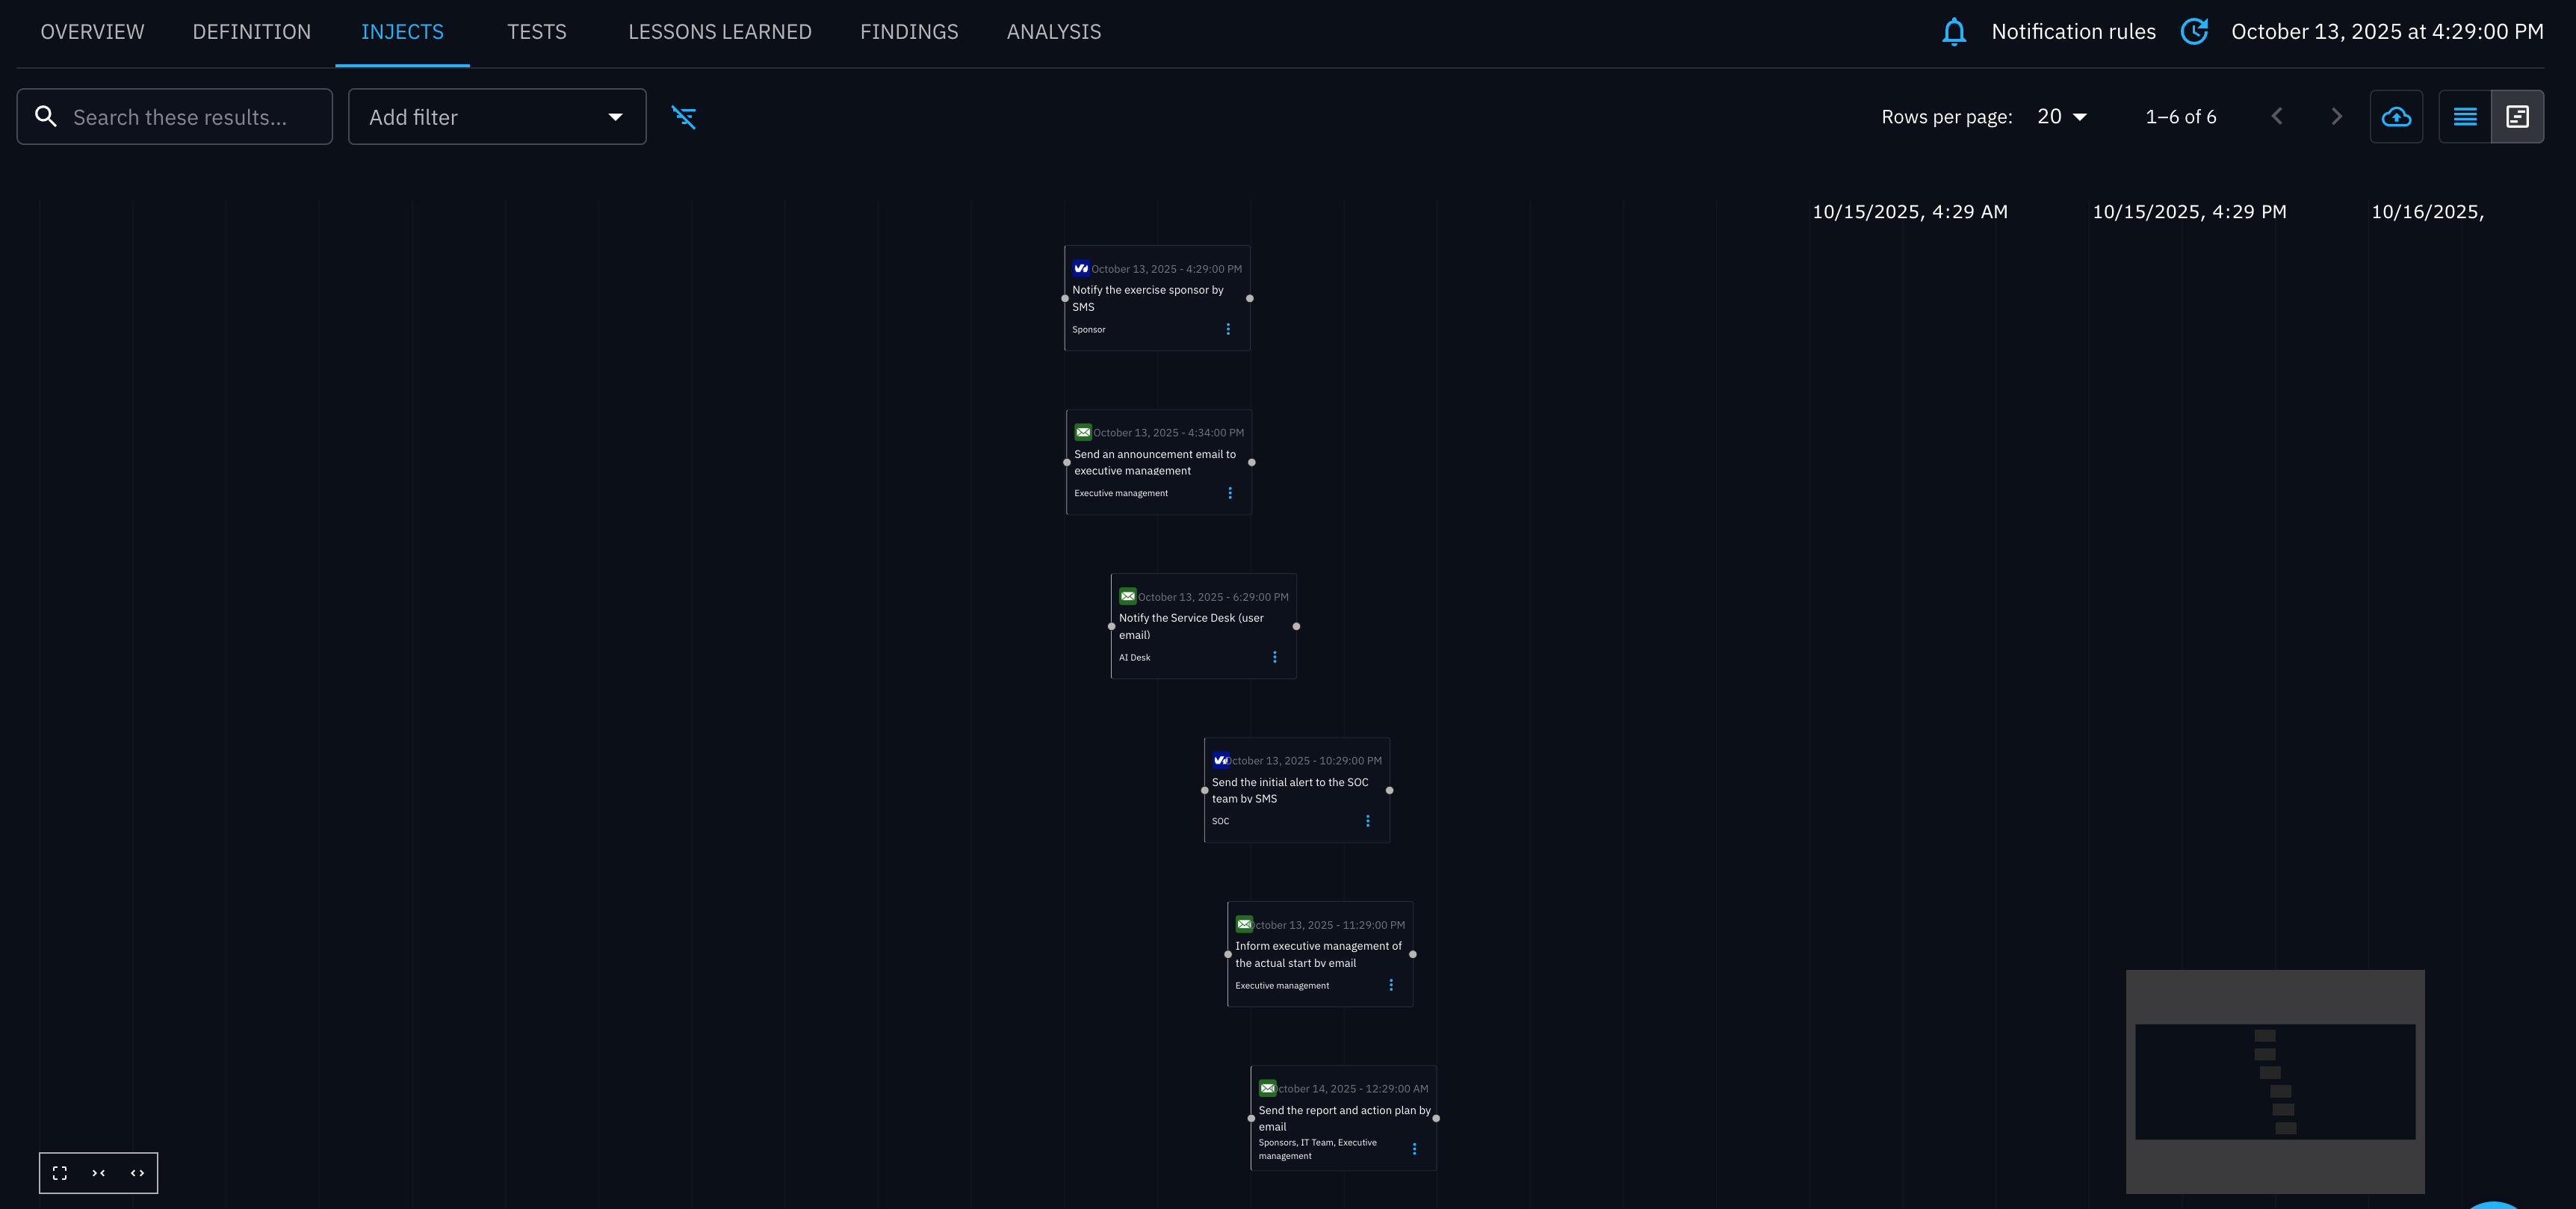Click the notification bell icon
Image resolution: width=2576 pixels, height=1209 pixels.
pyautogui.click(x=1954, y=31)
